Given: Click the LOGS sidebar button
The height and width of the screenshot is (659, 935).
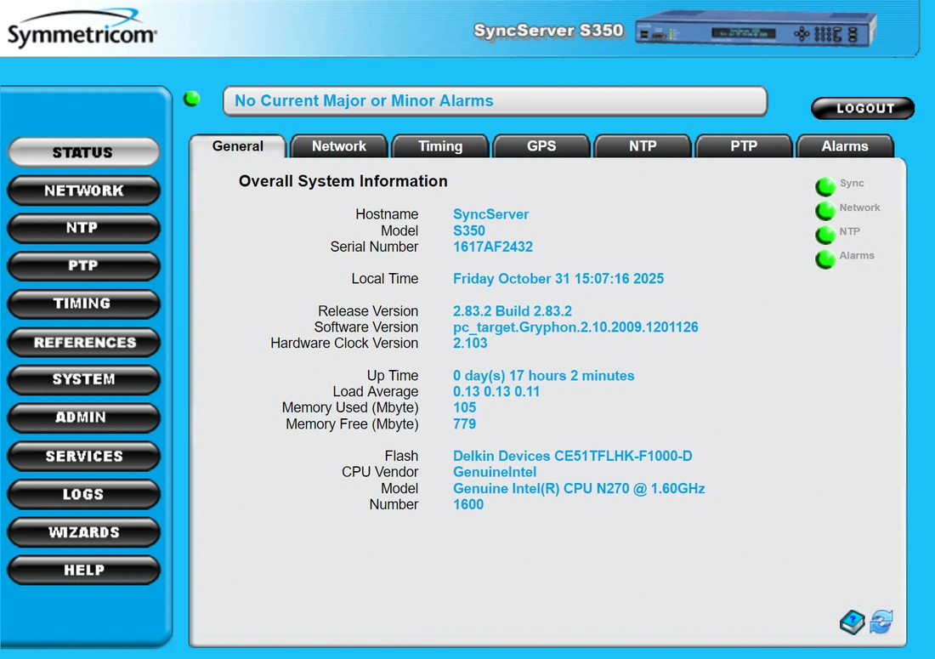Looking at the screenshot, I should (83, 494).
